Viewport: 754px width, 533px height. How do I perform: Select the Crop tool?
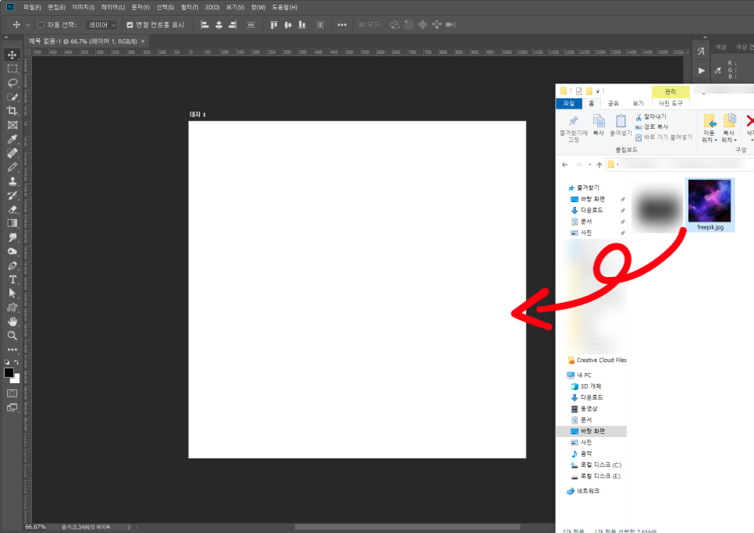[x=12, y=111]
